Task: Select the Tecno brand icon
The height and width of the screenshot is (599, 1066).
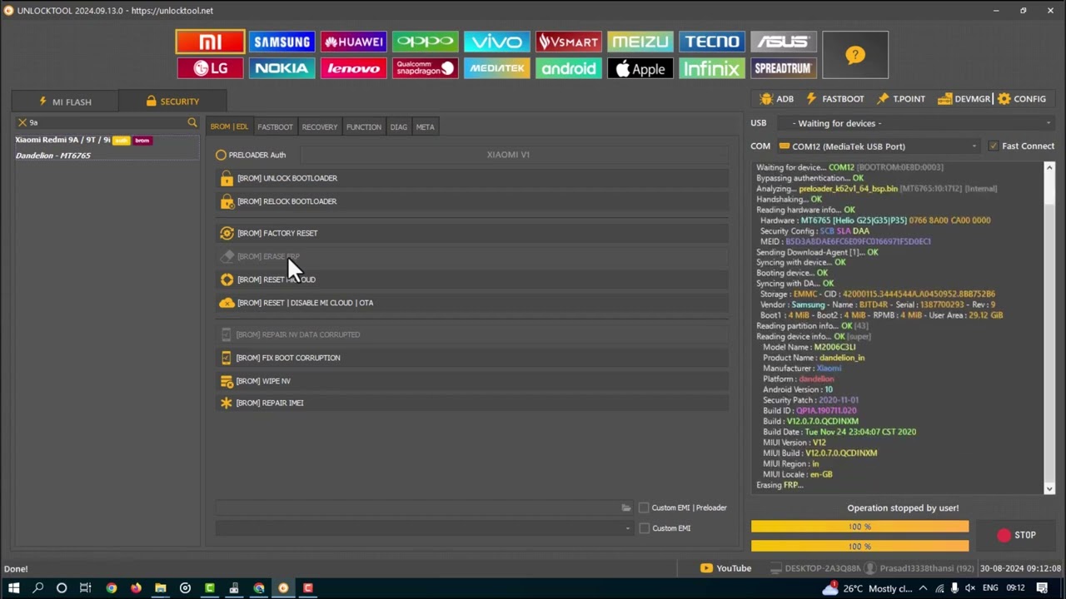Action: pos(712,42)
